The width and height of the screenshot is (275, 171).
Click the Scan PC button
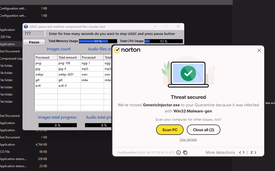(170, 130)
